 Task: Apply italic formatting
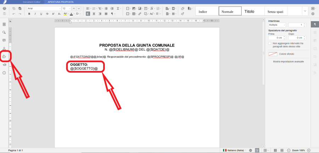35,14
